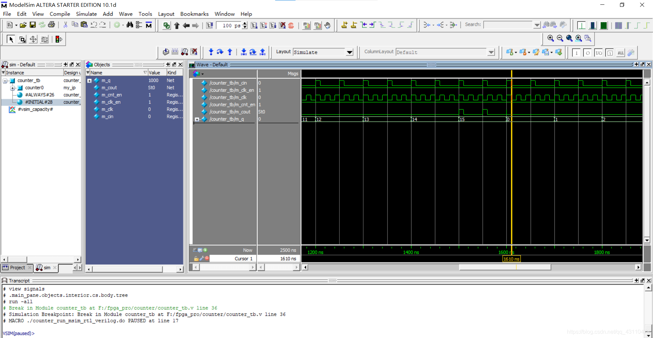The image size is (653, 338).
Task: Click the Paste clipboard icon
Action: click(x=84, y=25)
